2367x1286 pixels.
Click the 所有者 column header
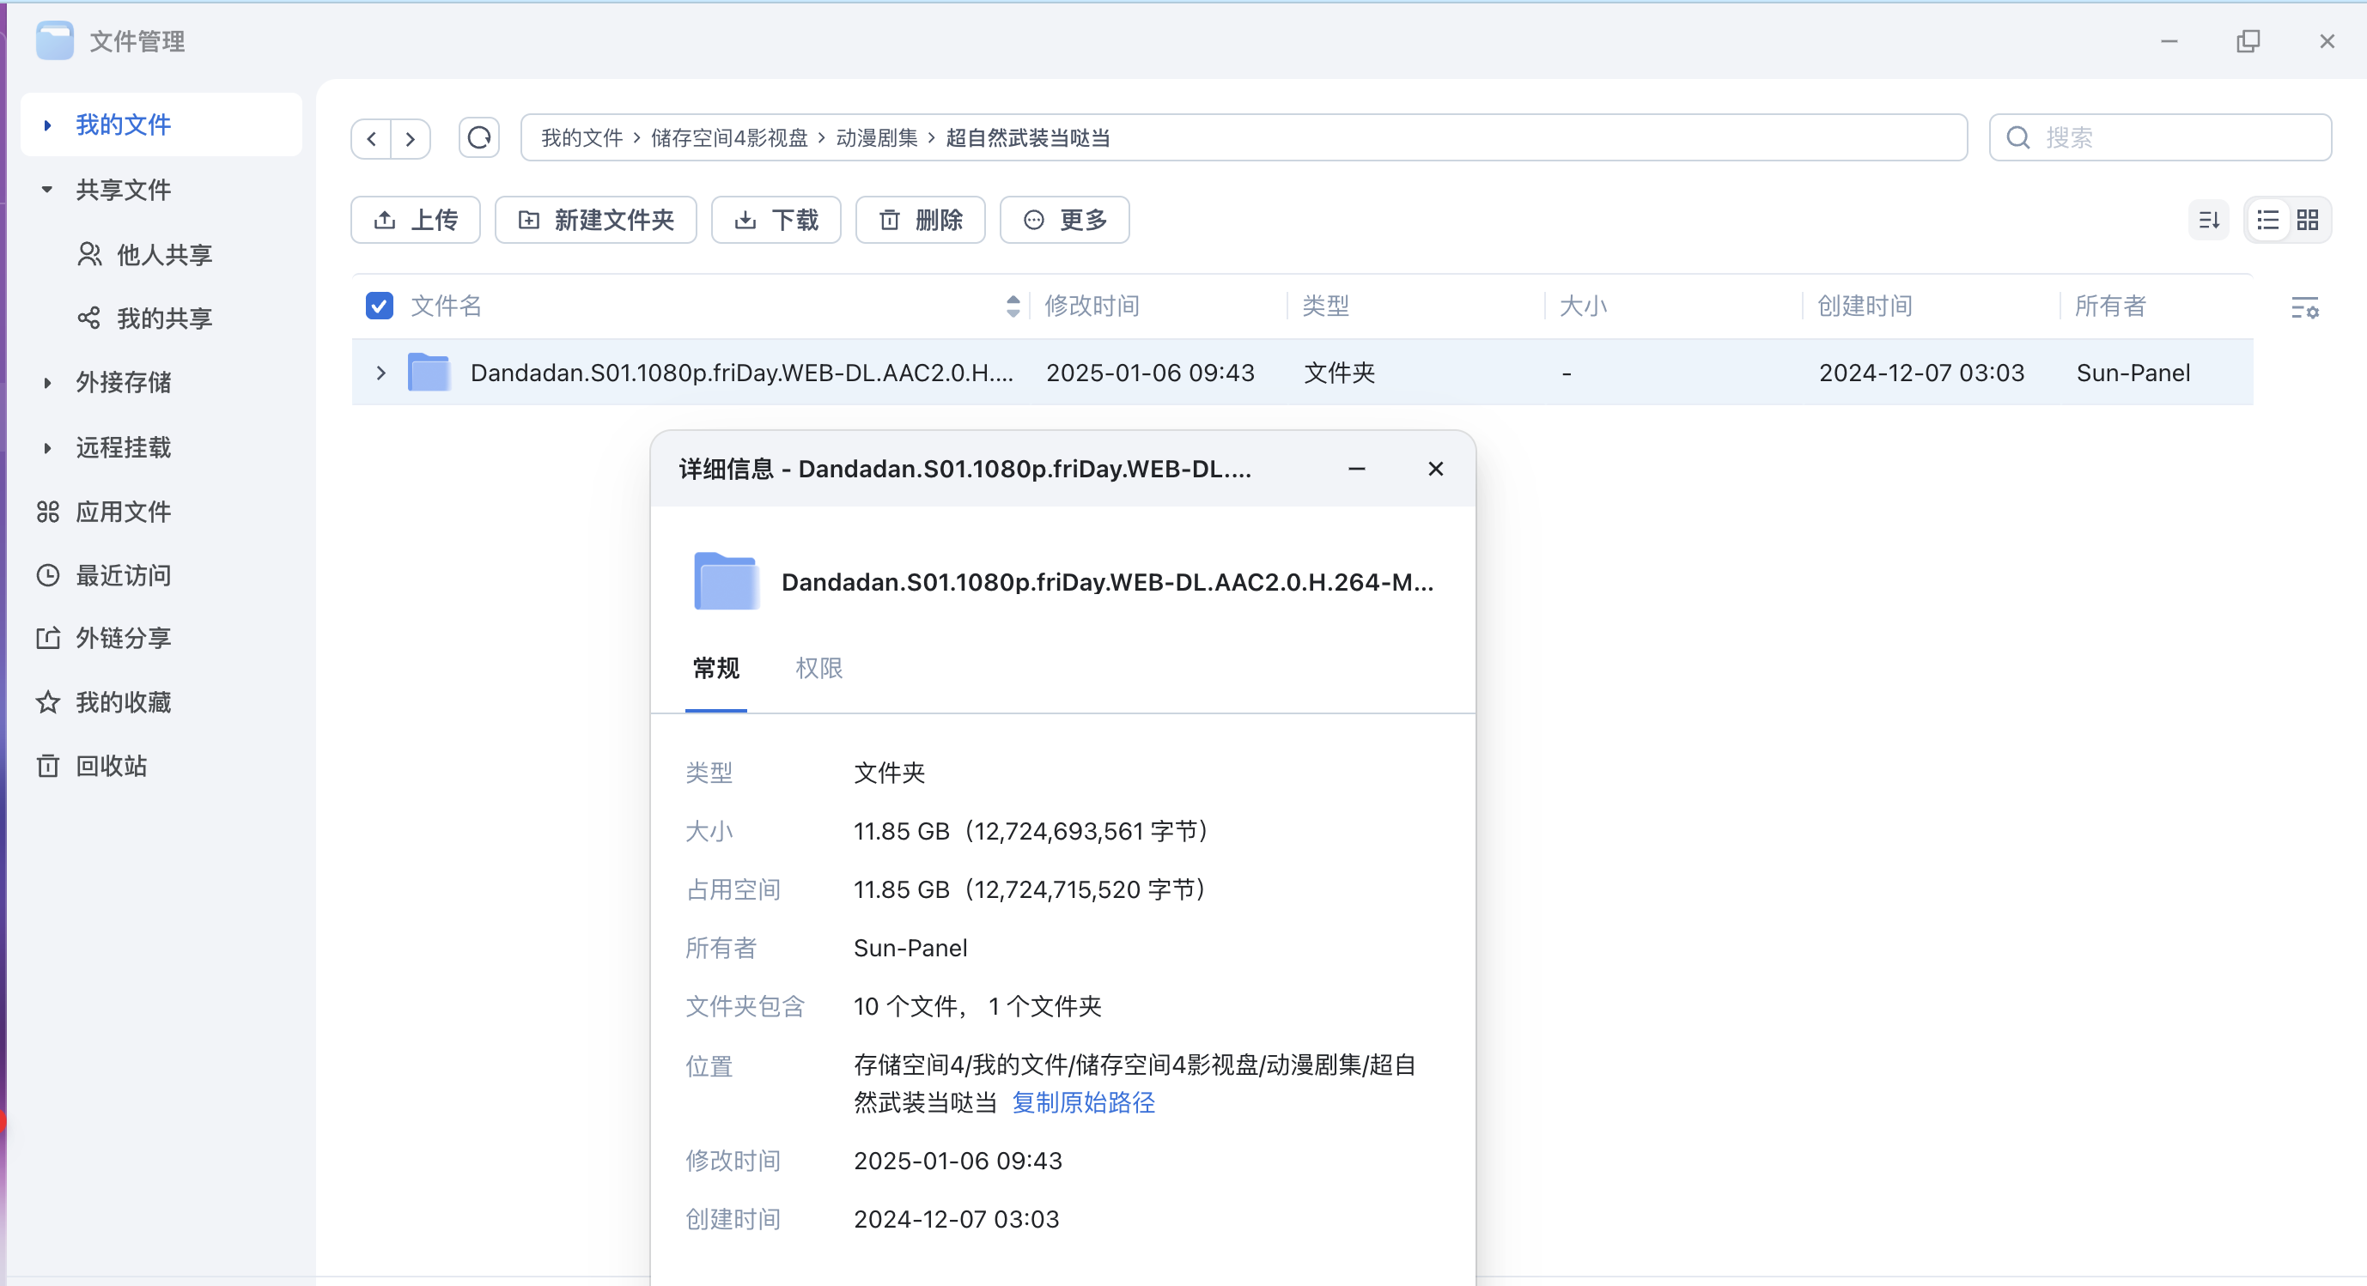point(2109,306)
